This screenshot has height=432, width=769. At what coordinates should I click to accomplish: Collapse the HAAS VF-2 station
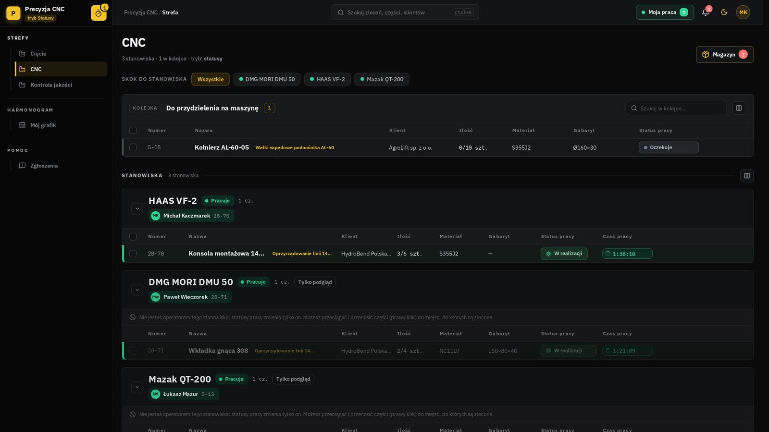[x=137, y=209]
